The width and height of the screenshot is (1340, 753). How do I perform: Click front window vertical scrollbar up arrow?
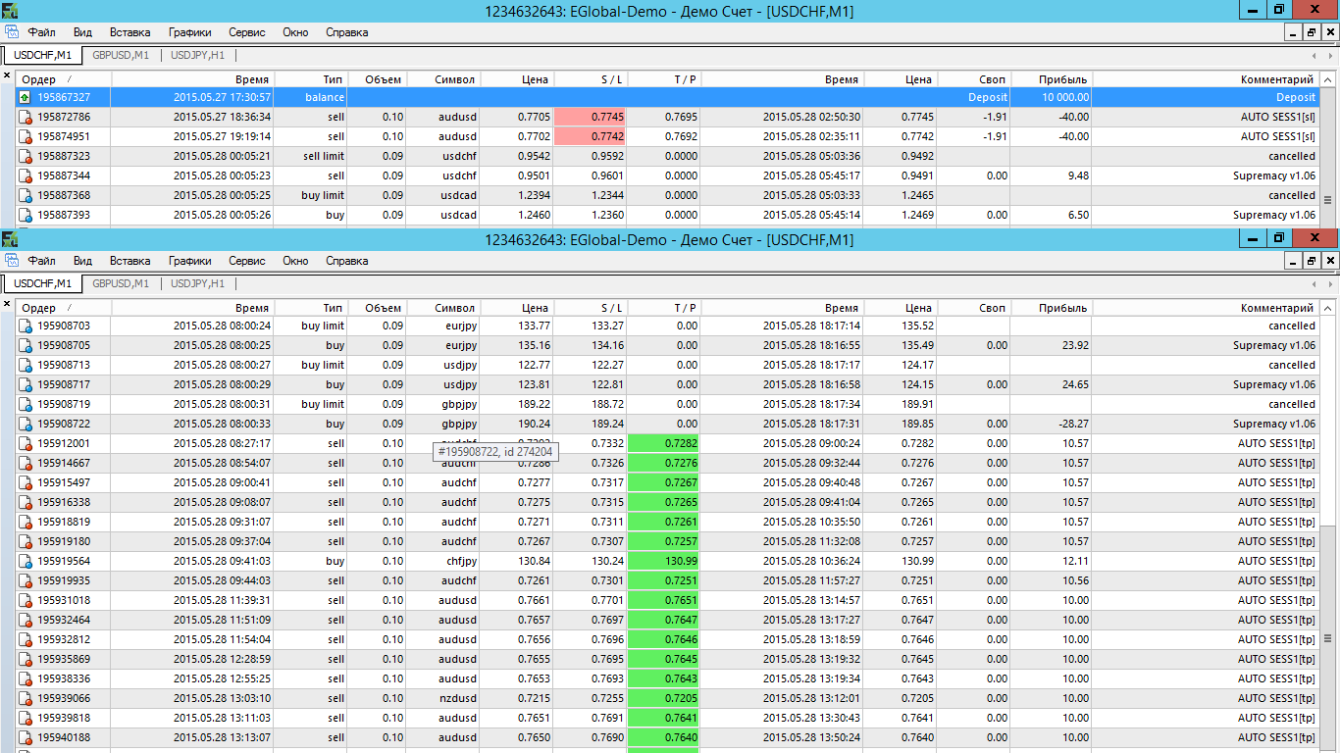pyautogui.click(x=1328, y=308)
